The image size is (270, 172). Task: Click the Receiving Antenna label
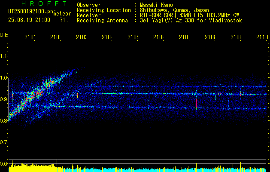click(x=102, y=21)
